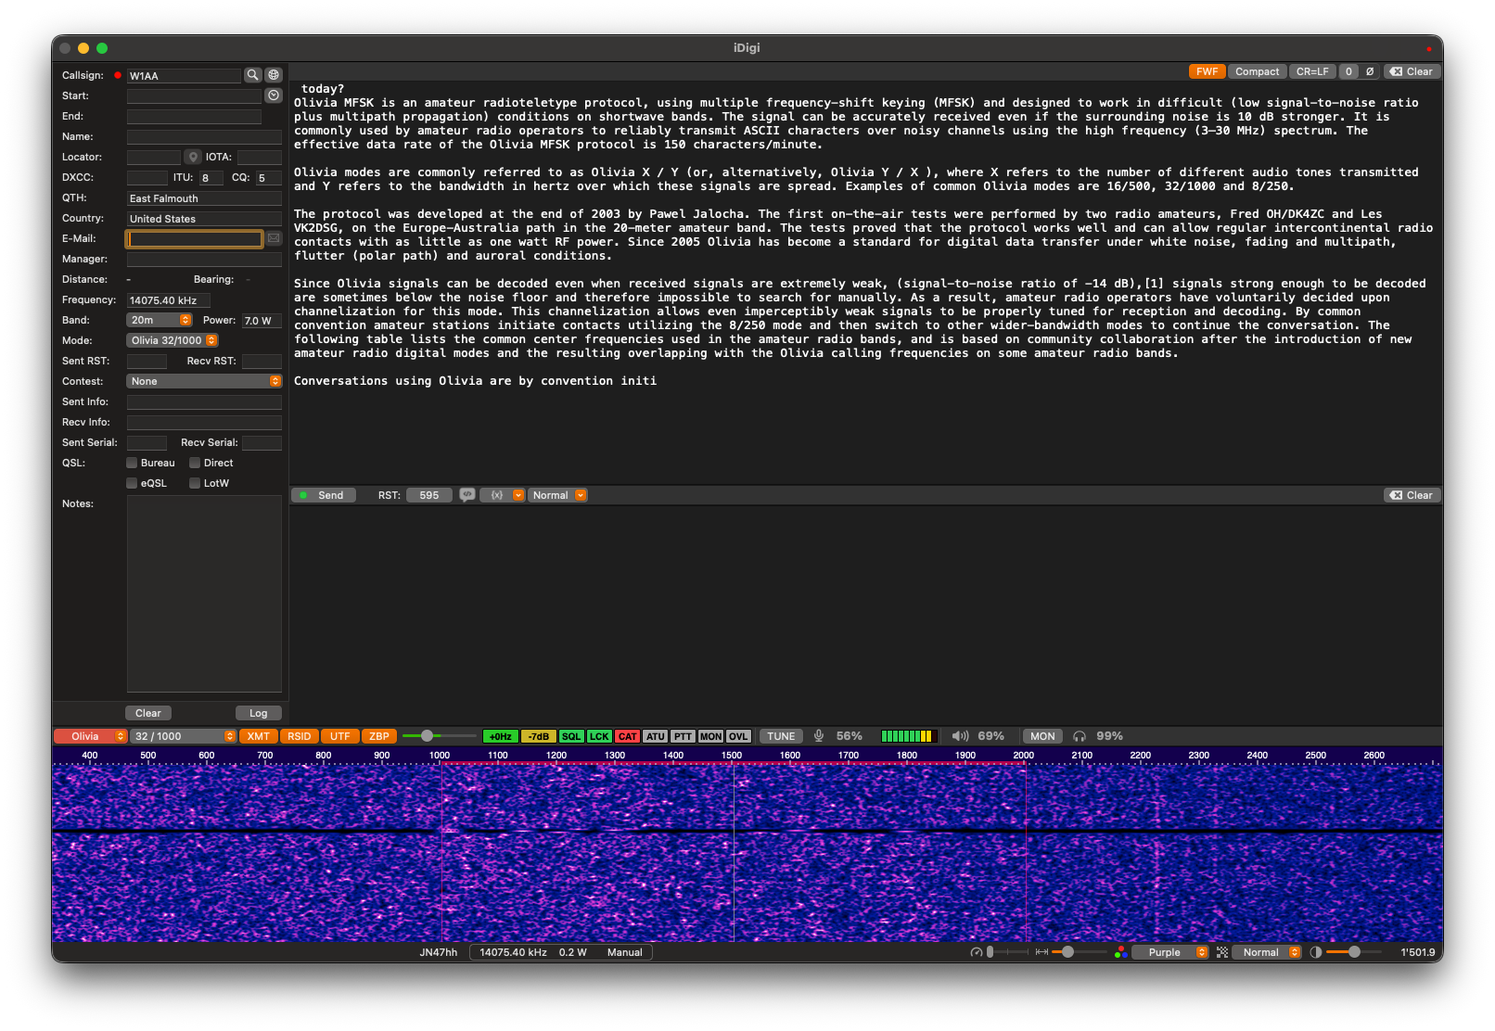The height and width of the screenshot is (1031, 1495).
Task: Click the red dot beside the Callsign field
Action: (118, 75)
